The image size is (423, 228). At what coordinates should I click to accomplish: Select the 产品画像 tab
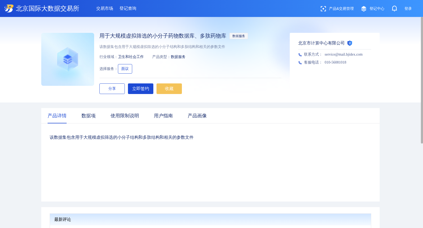[197, 116]
